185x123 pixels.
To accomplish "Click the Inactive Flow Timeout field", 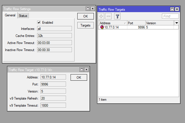I will point(55,50).
